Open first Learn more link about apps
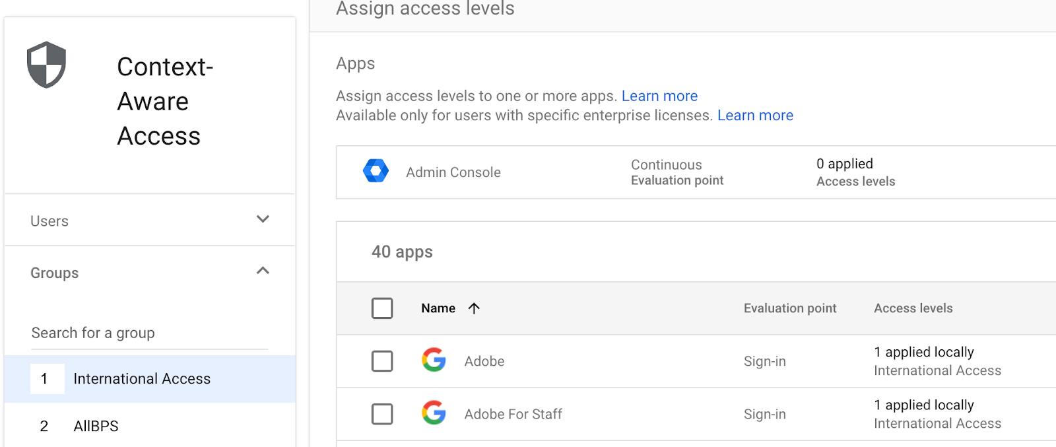Viewport: 1056px width, 447px height. [x=659, y=96]
